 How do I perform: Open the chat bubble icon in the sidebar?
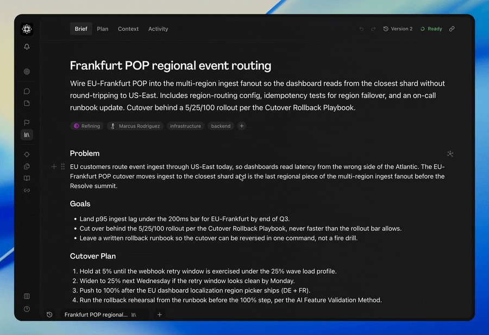27,91
